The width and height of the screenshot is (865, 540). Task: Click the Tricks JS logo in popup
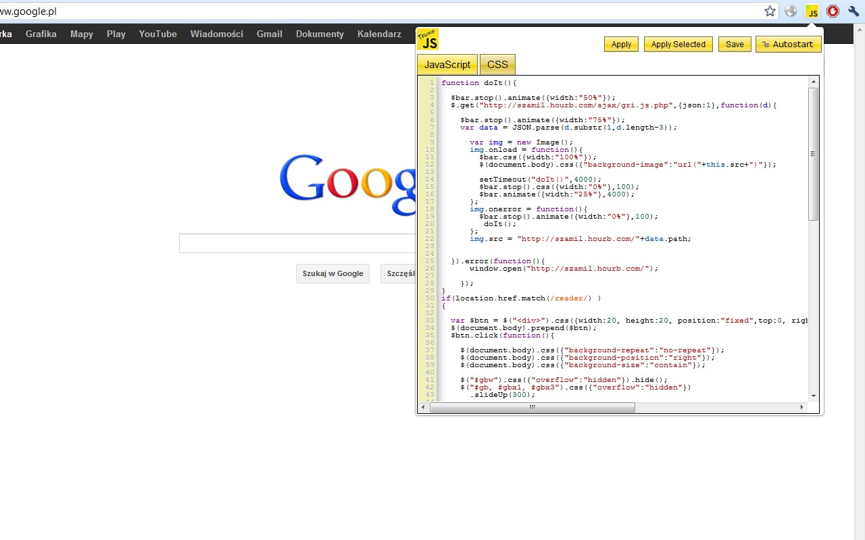pos(428,39)
